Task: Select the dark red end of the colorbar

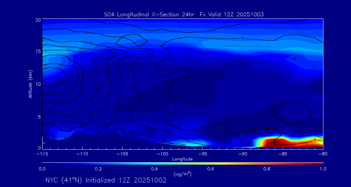Action: [x=320, y=163]
